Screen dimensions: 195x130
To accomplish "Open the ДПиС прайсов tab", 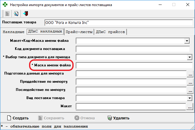I will (x=111, y=32).
